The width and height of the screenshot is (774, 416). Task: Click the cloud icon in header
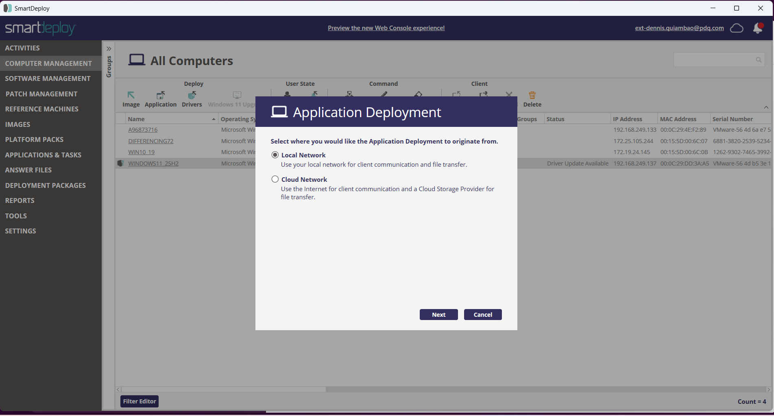point(737,28)
